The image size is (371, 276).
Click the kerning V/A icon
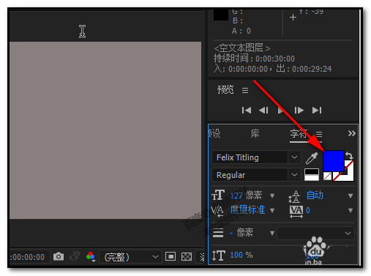click(217, 211)
